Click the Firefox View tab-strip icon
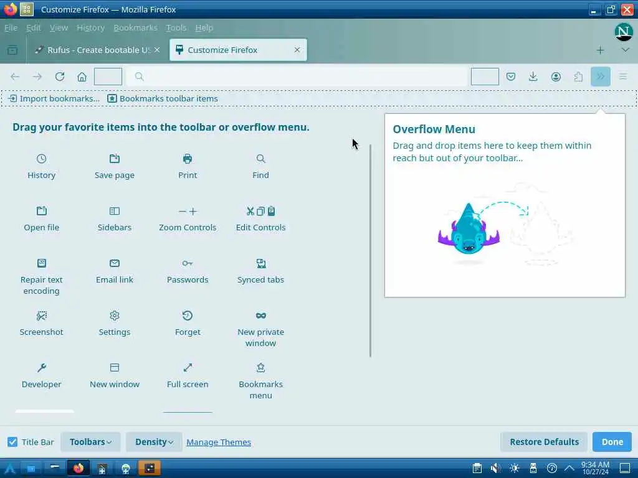This screenshot has height=478, width=638. click(12, 50)
